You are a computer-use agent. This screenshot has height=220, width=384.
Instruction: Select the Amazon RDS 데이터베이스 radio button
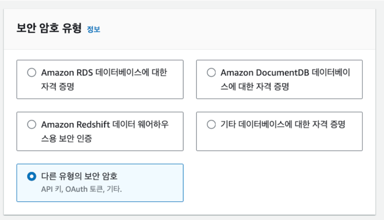(32, 73)
